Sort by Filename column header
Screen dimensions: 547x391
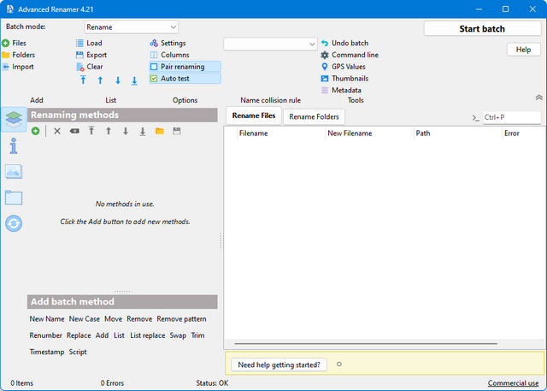tap(281, 133)
